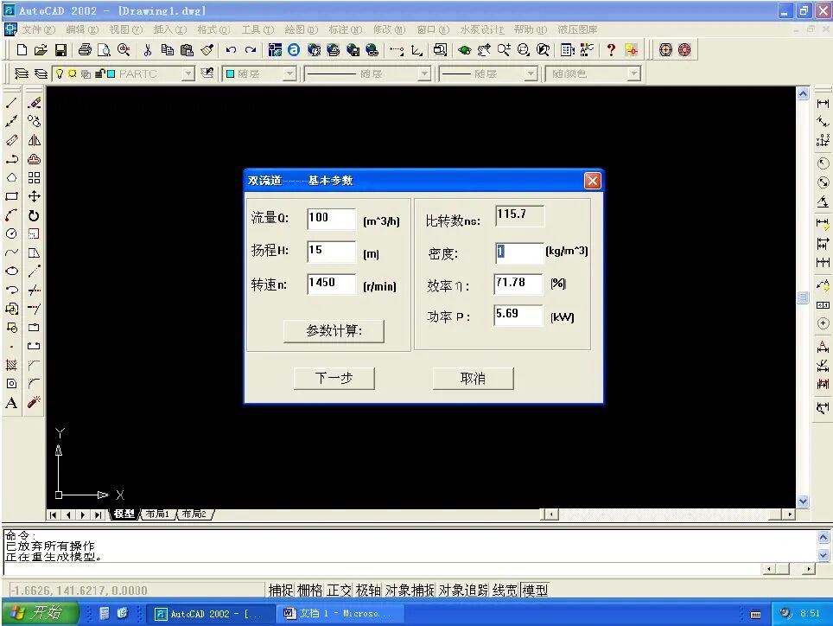Select the Array modify tool

(x=34, y=177)
